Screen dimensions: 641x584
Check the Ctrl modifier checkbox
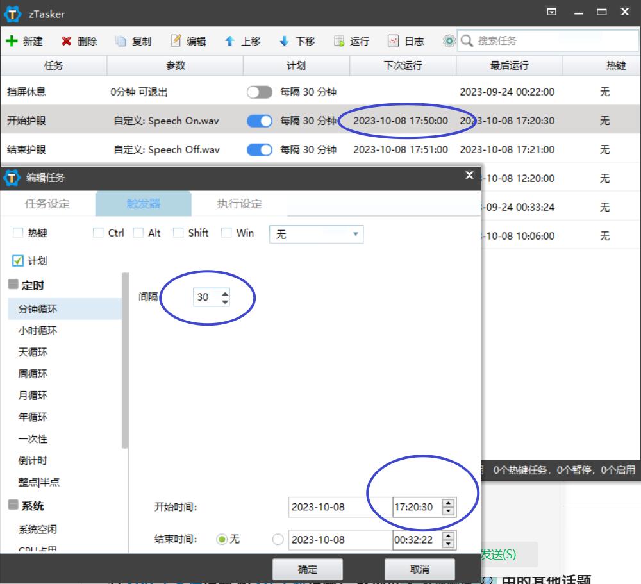click(x=98, y=233)
